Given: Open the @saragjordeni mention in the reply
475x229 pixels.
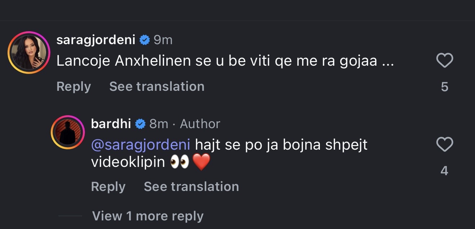Looking at the screenshot, I should coord(140,145).
